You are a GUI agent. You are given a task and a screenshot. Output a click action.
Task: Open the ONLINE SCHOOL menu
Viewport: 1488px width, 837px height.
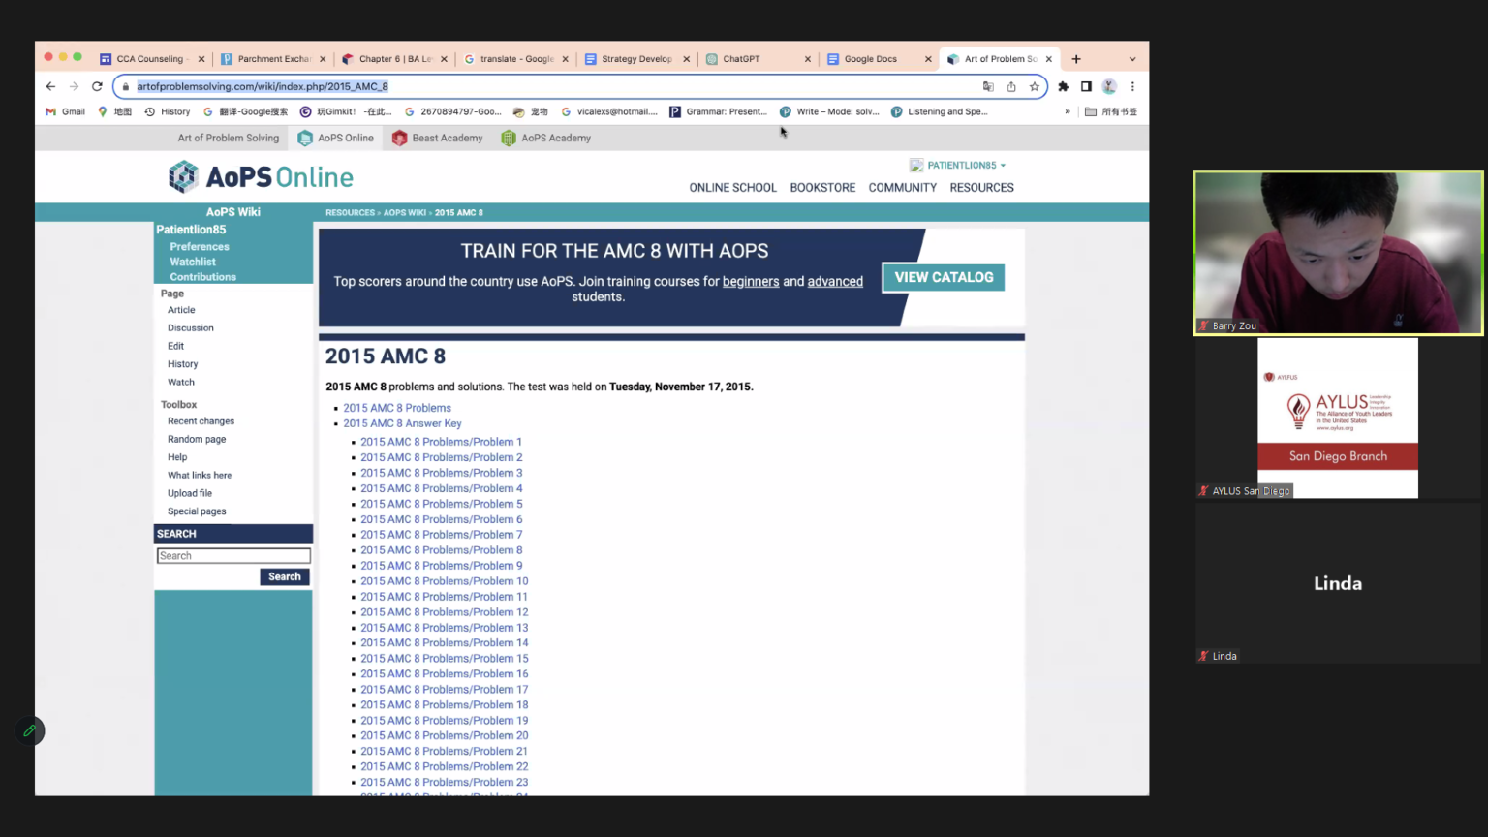(x=733, y=188)
